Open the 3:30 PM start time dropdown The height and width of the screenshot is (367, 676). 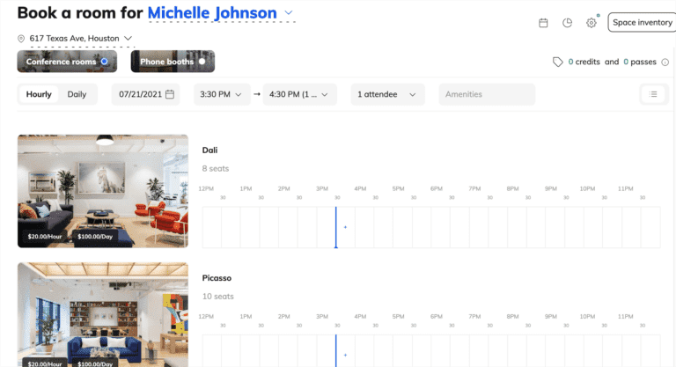[222, 94]
